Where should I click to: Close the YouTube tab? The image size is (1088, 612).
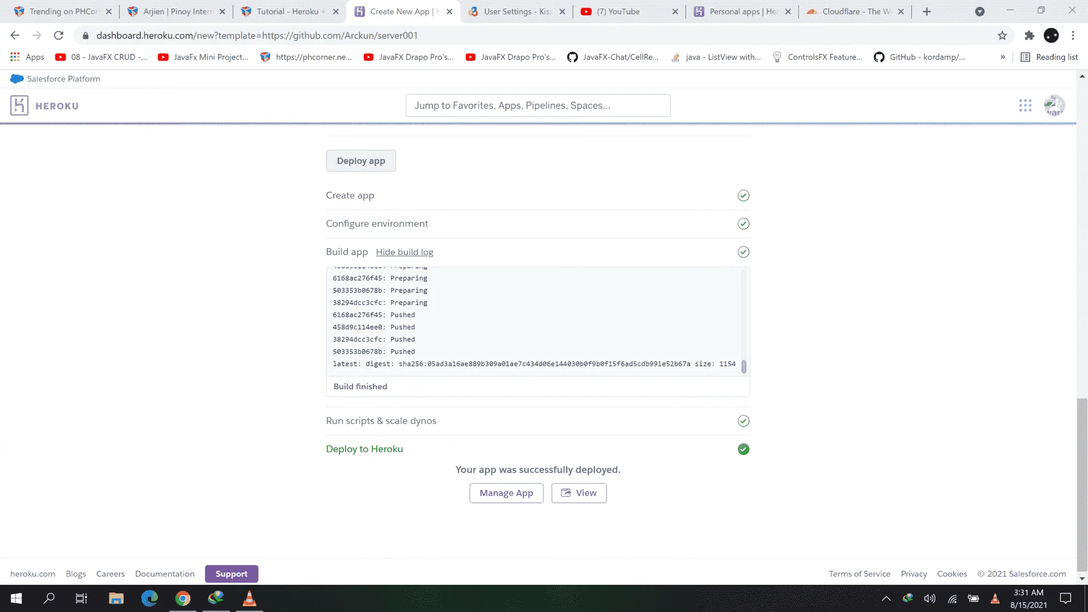[675, 11]
